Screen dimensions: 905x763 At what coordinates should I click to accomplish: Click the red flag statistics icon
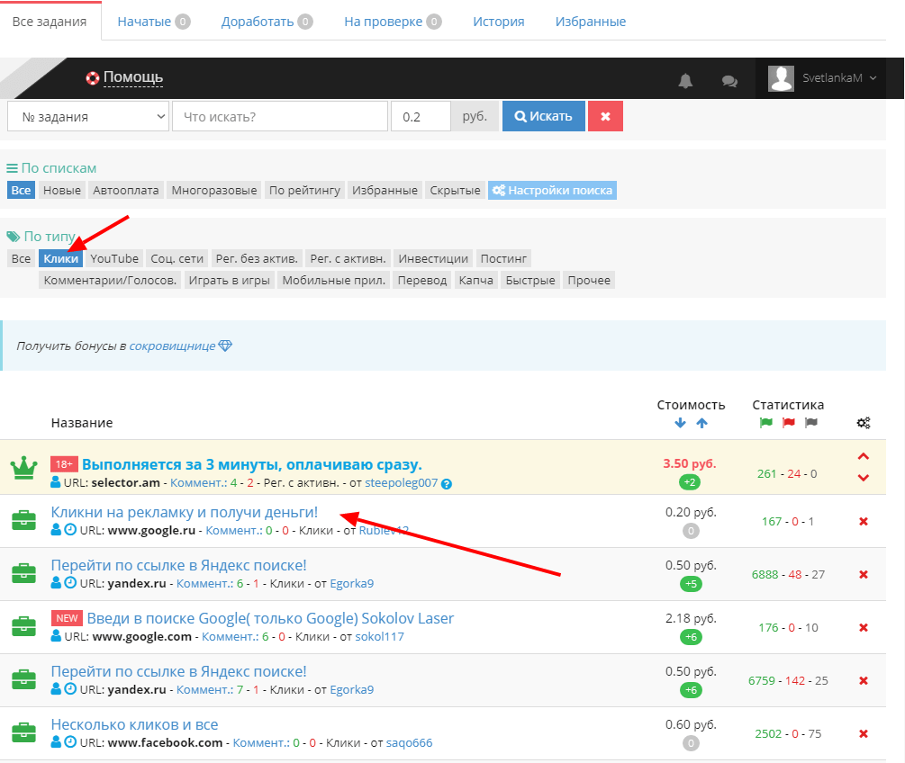tap(789, 423)
